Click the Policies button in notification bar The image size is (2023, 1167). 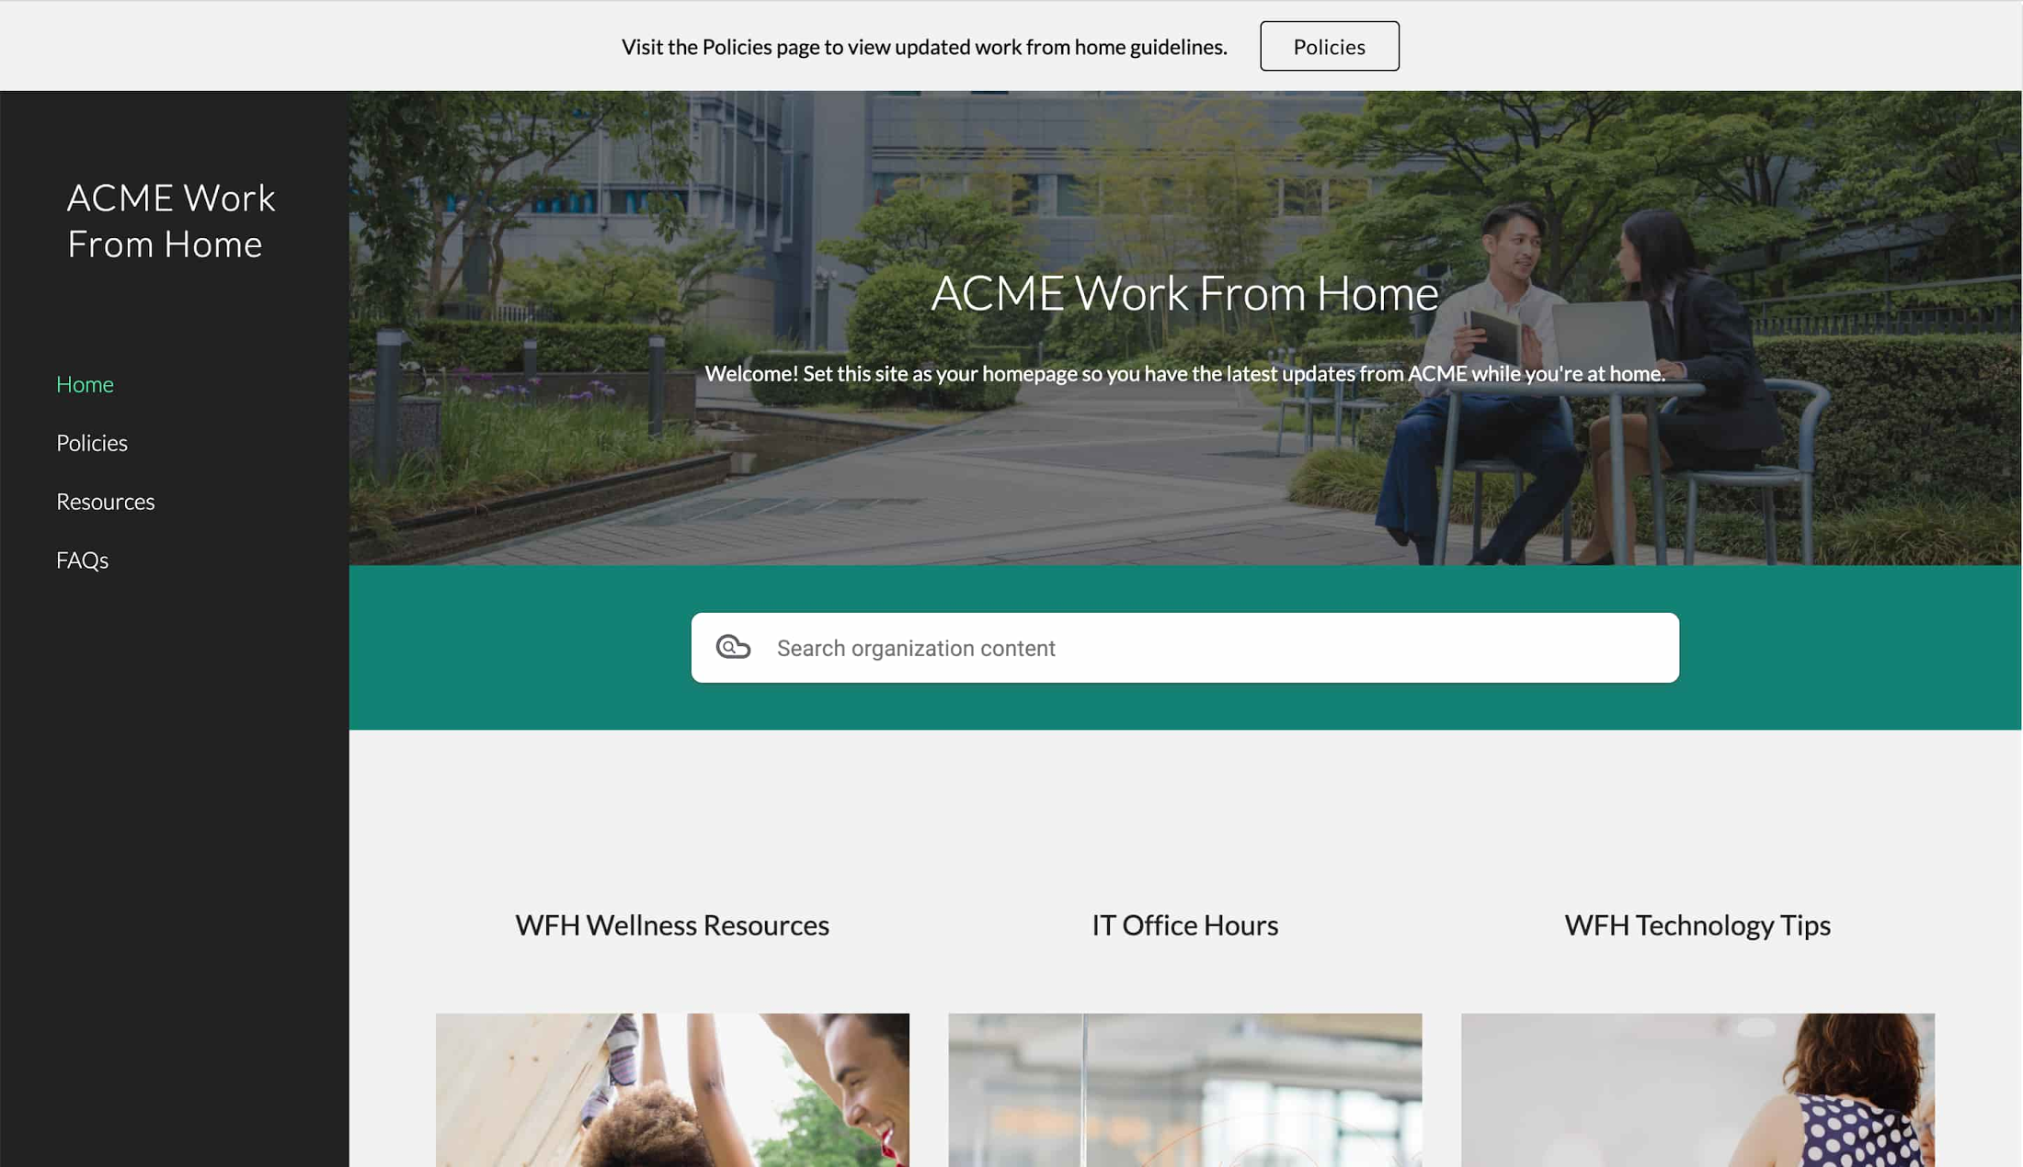1329,46
